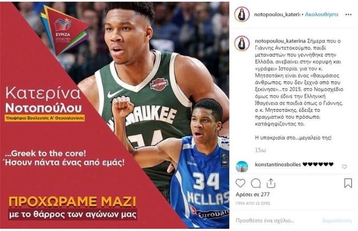Share the post via the share icon
Image resolution: width=358 pixels, height=231 pixels.
pos(271,183)
